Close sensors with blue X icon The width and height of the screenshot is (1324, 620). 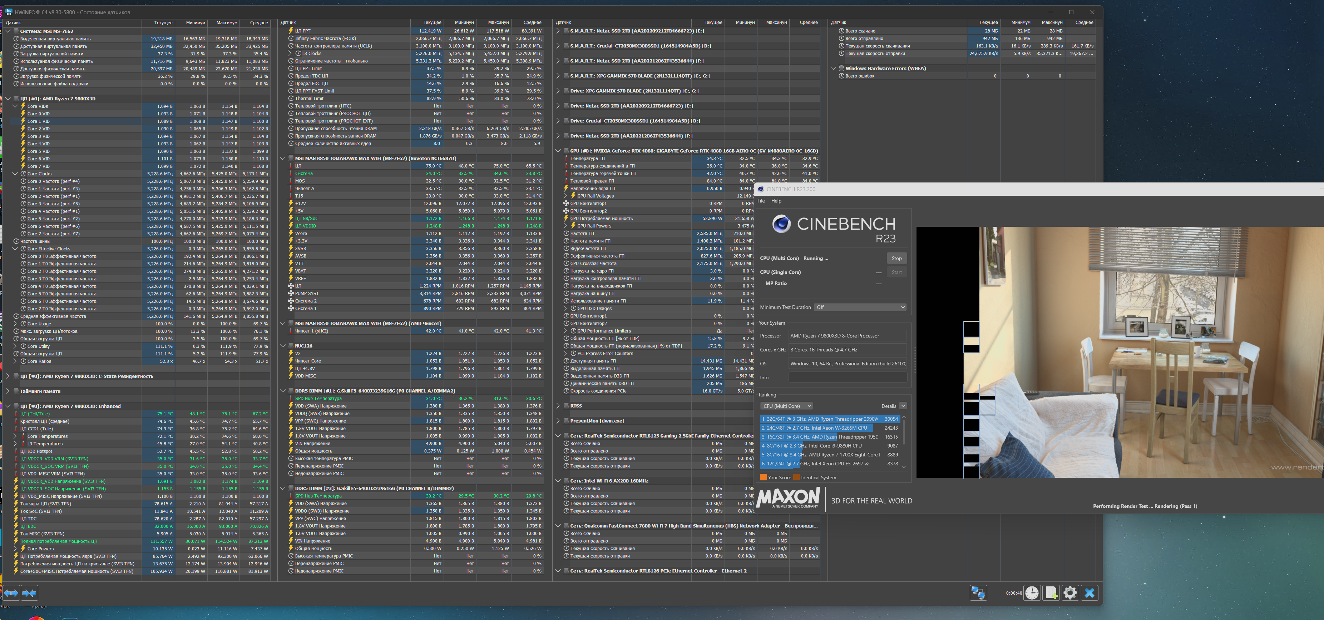[1089, 593]
